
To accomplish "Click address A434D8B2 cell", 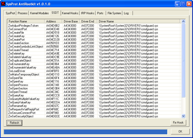I will click(x=53, y=26).
